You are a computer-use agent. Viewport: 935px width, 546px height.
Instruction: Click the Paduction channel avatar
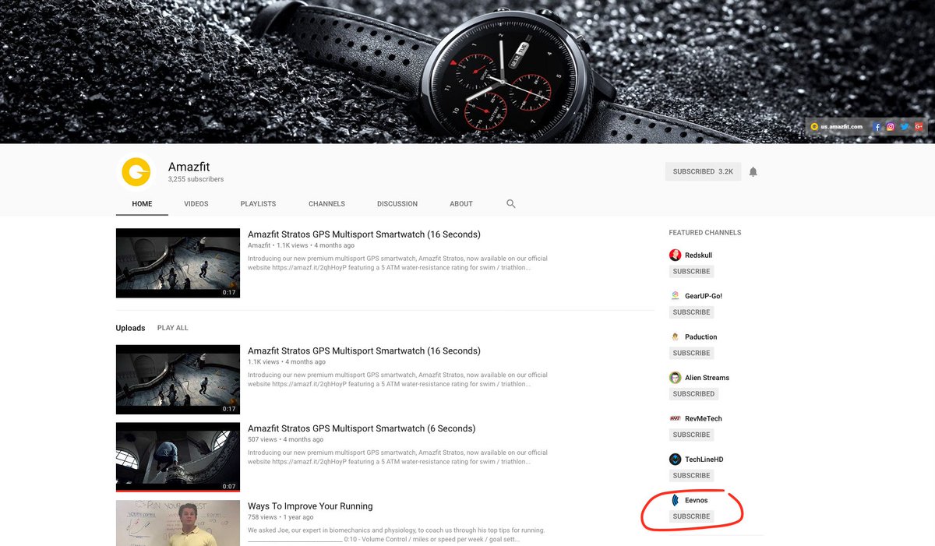676,337
